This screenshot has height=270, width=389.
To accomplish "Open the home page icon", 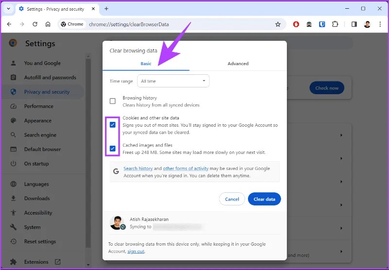I will coord(48,24).
